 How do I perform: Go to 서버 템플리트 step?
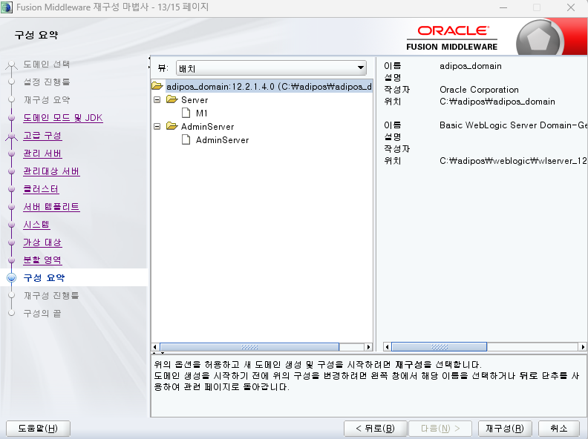pos(51,207)
